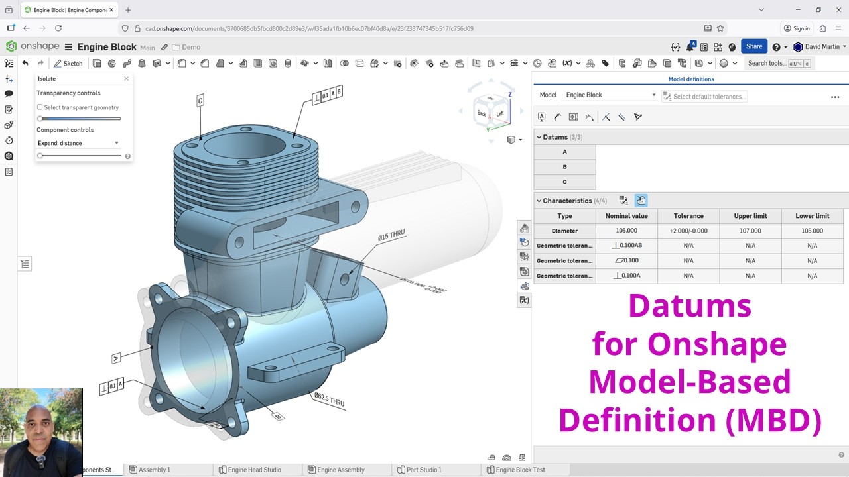849x477 pixels.
Task: Toggle Characteristics tolerance table icon
Action: [623, 200]
